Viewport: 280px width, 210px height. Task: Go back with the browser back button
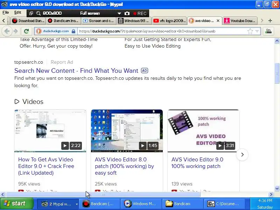tap(7, 31)
